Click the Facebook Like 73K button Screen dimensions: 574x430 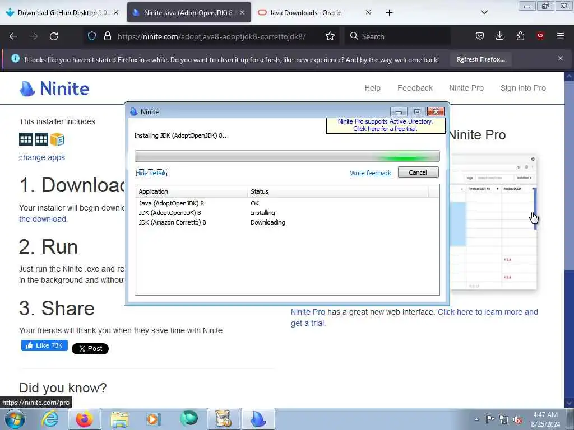(44, 345)
